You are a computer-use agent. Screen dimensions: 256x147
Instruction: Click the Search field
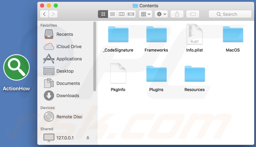[x=230, y=14]
